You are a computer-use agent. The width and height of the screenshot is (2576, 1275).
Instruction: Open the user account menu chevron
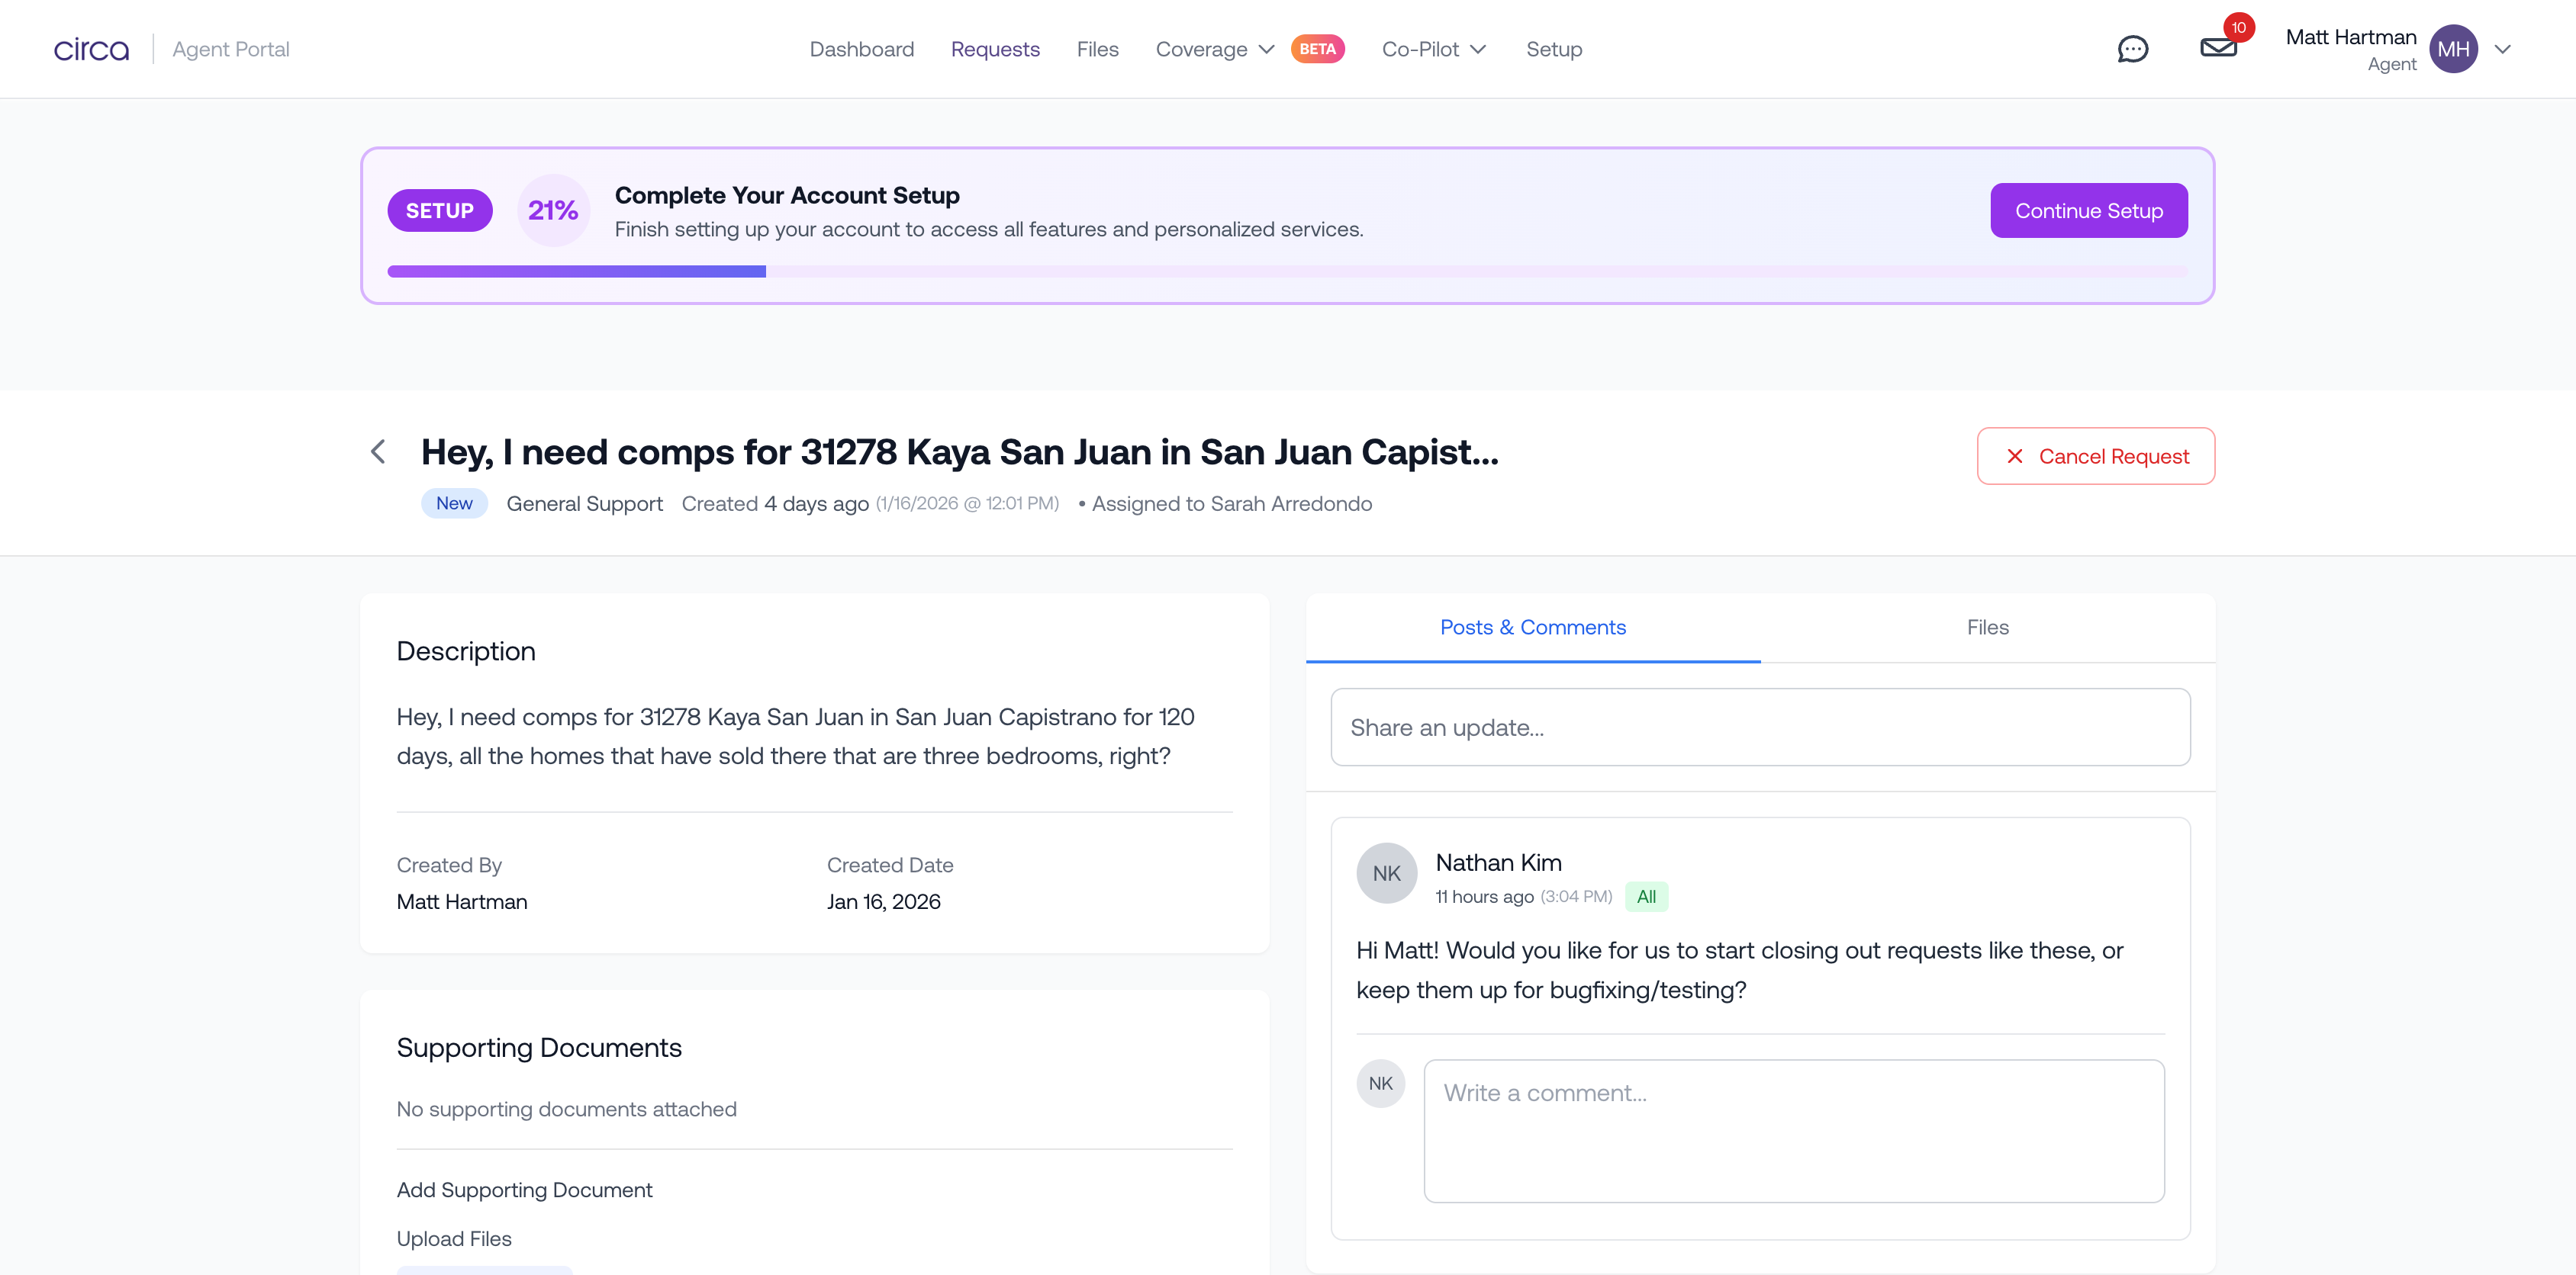(x=2502, y=49)
